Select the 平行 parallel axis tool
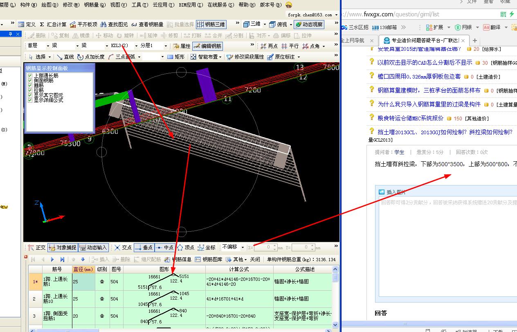This screenshot has width=517, height=332. coord(290,46)
